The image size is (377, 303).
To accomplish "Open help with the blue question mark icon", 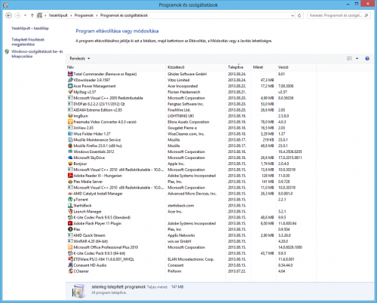I will (367, 58).
